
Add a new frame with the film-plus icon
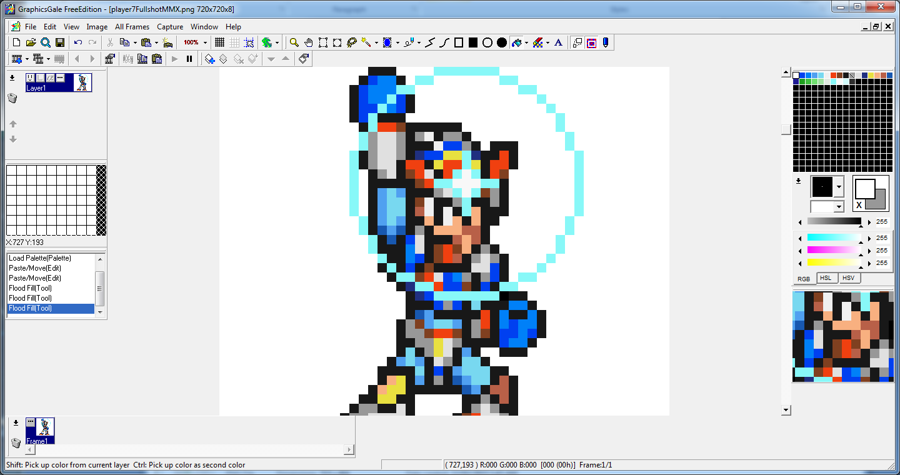[x=17, y=59]
